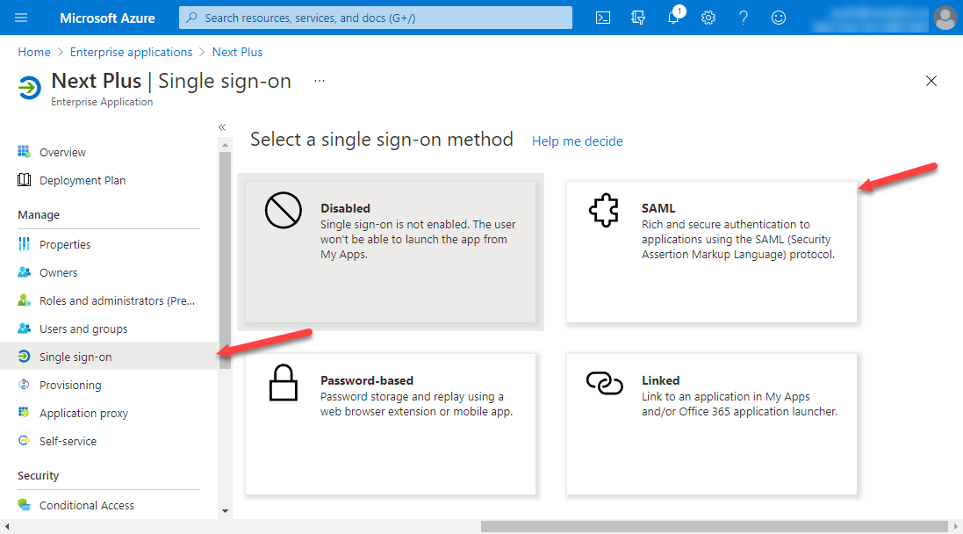Click the search magnifier icon in search box
The height and width of the screenshot is (534, 963).
191,18
